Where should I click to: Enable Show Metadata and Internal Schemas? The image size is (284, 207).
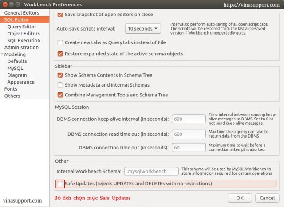pos(60,85)
